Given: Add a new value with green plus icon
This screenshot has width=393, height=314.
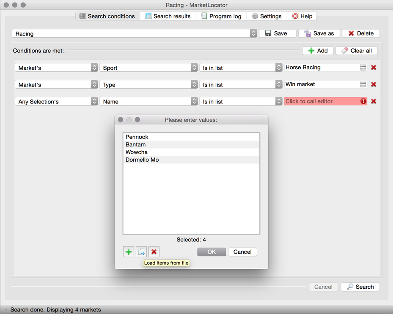Looking at the screenshot, I should pyautogui.click(x=129, y=252).
